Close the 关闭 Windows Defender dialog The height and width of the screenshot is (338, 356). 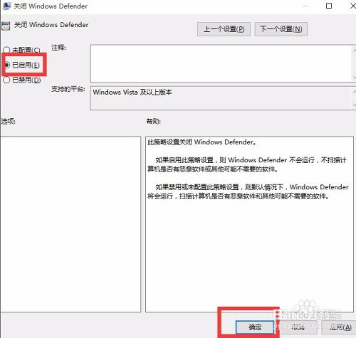click(353, 6)
